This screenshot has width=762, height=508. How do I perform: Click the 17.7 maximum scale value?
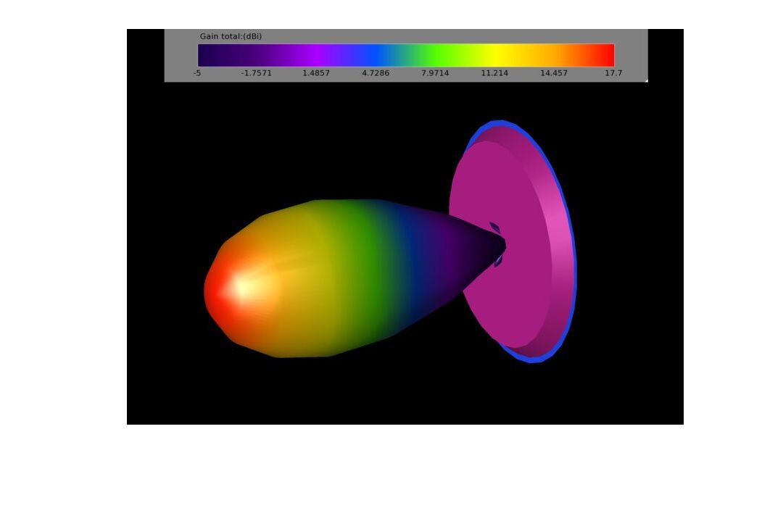(x=613, y=73)
